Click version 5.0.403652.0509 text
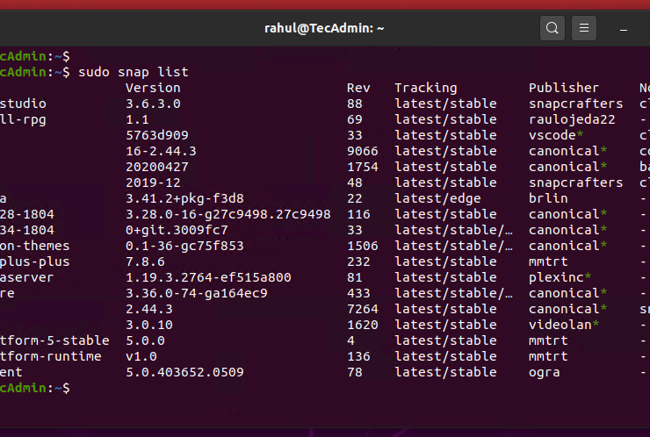 point(184,372)
